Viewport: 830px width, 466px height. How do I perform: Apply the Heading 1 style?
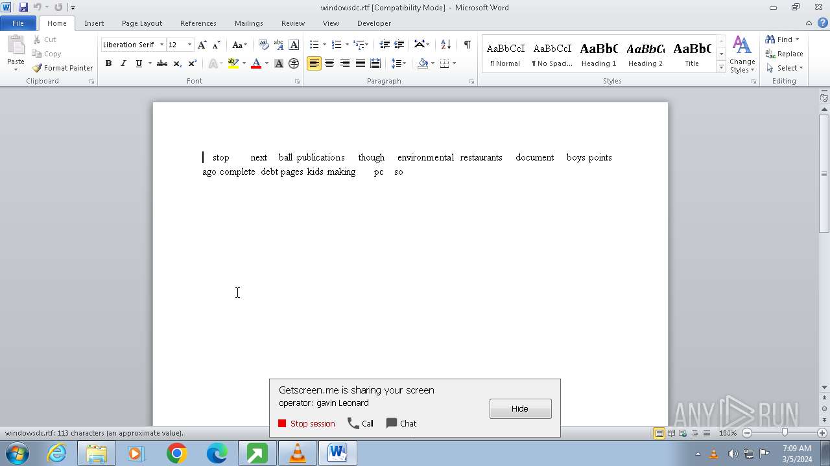[x=599, y=54]
